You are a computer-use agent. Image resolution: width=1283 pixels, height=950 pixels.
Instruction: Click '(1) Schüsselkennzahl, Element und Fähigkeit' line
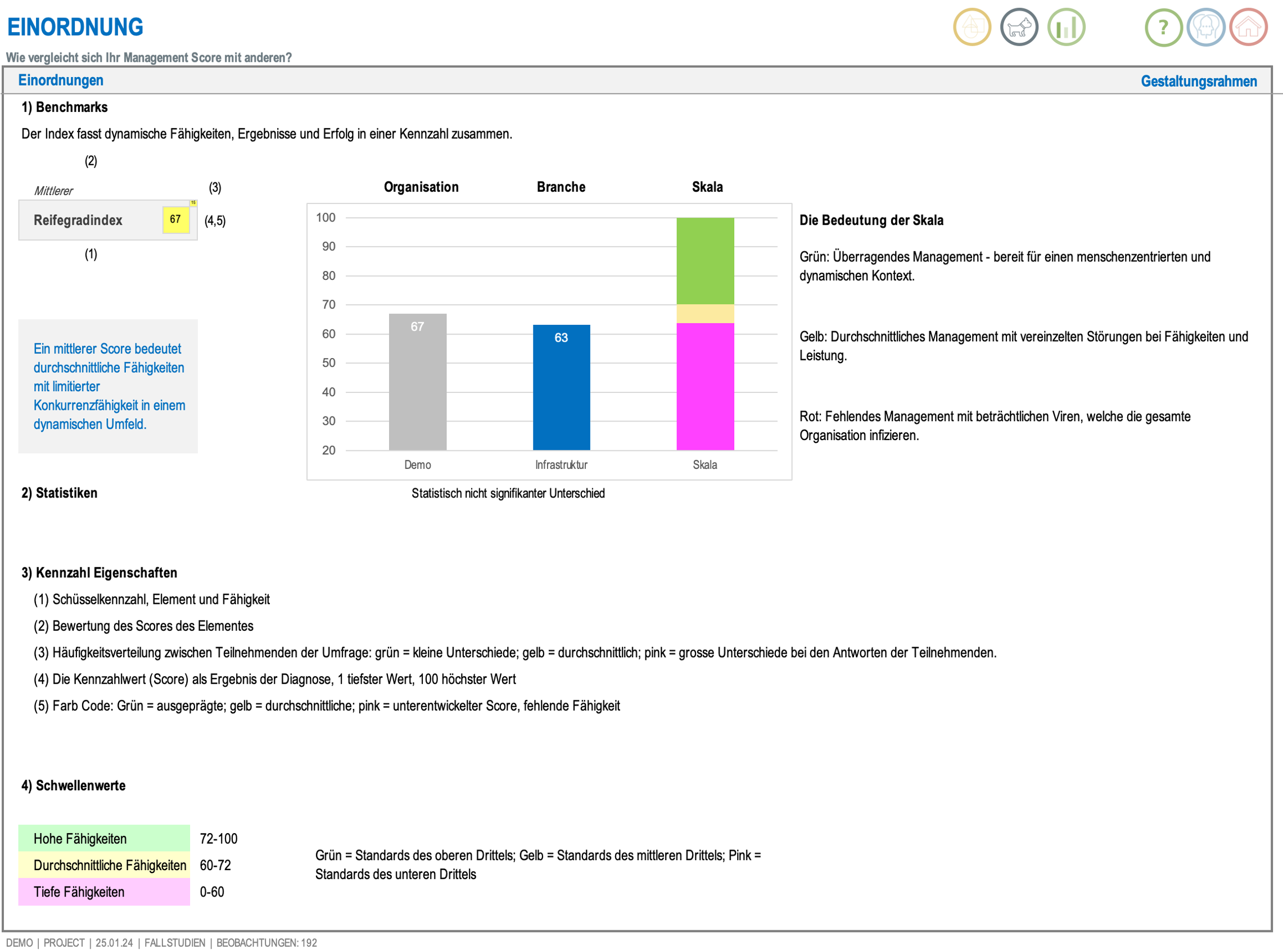[x=151, y=599]
